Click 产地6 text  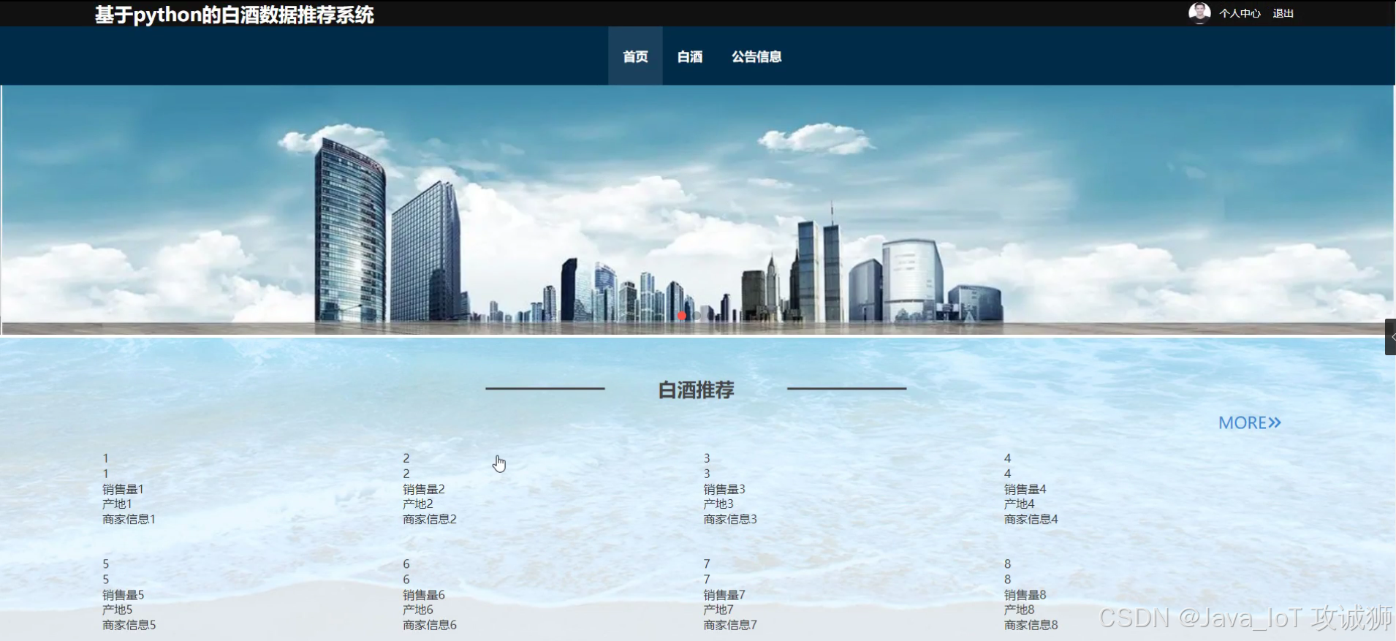coord(418,610)
